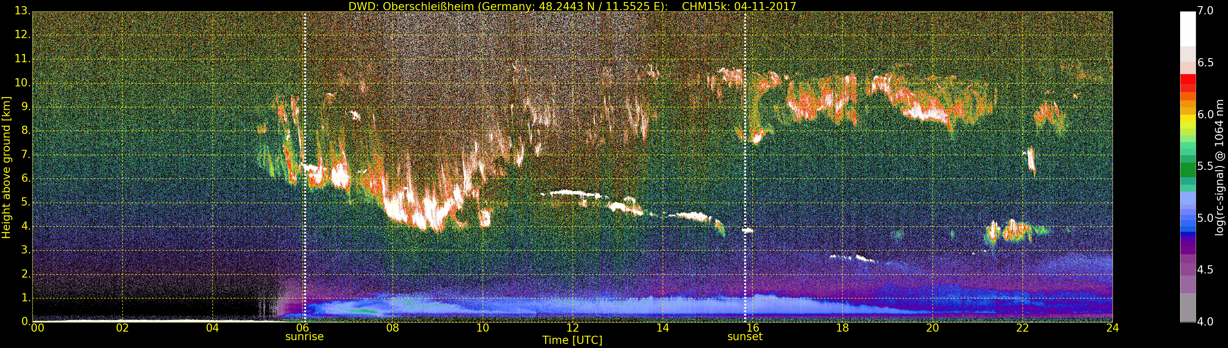Click the y-axis tick label '6.'
This screenshot has height=348, width=1228.
pyautogui.click(x=26, y=178)
